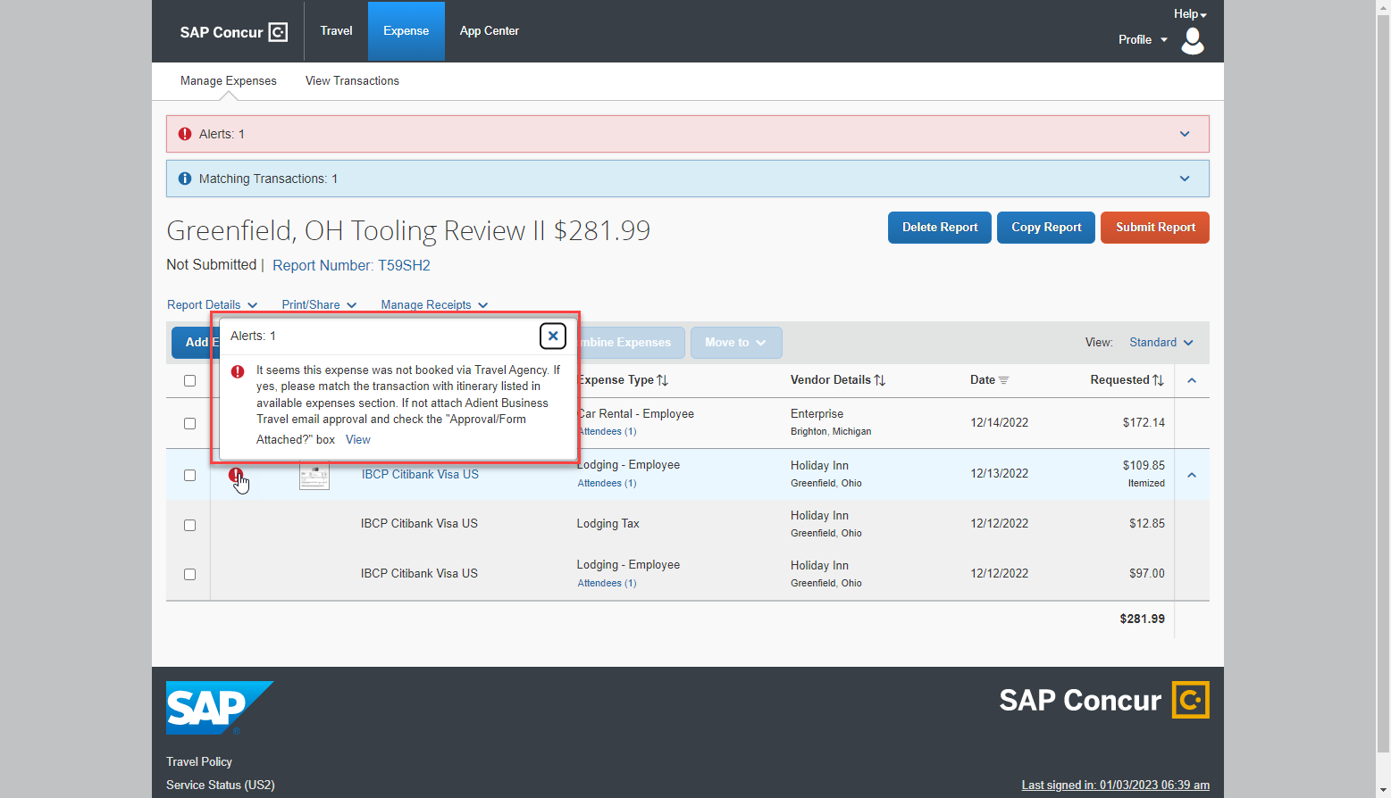The width and height of the screenshot is (1391, 798).
Task: Click the red alert icon on Holiday Inn row
Action: click(236, 475)
